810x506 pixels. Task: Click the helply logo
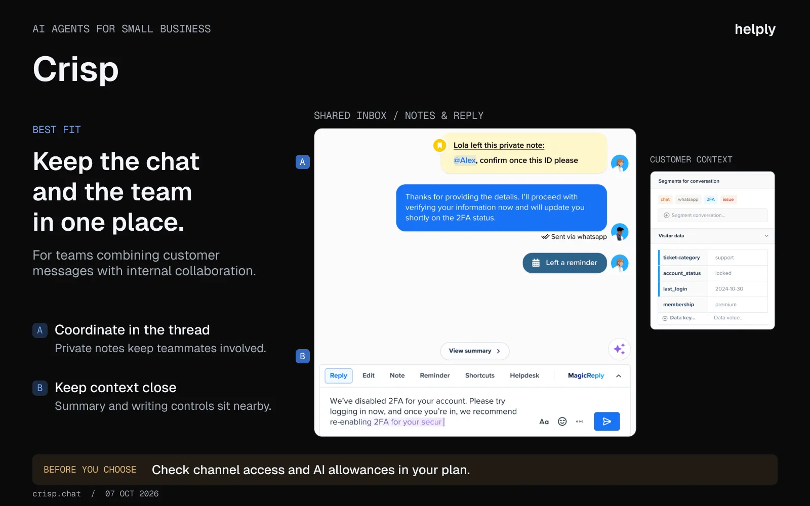click(x=755, y=29)
